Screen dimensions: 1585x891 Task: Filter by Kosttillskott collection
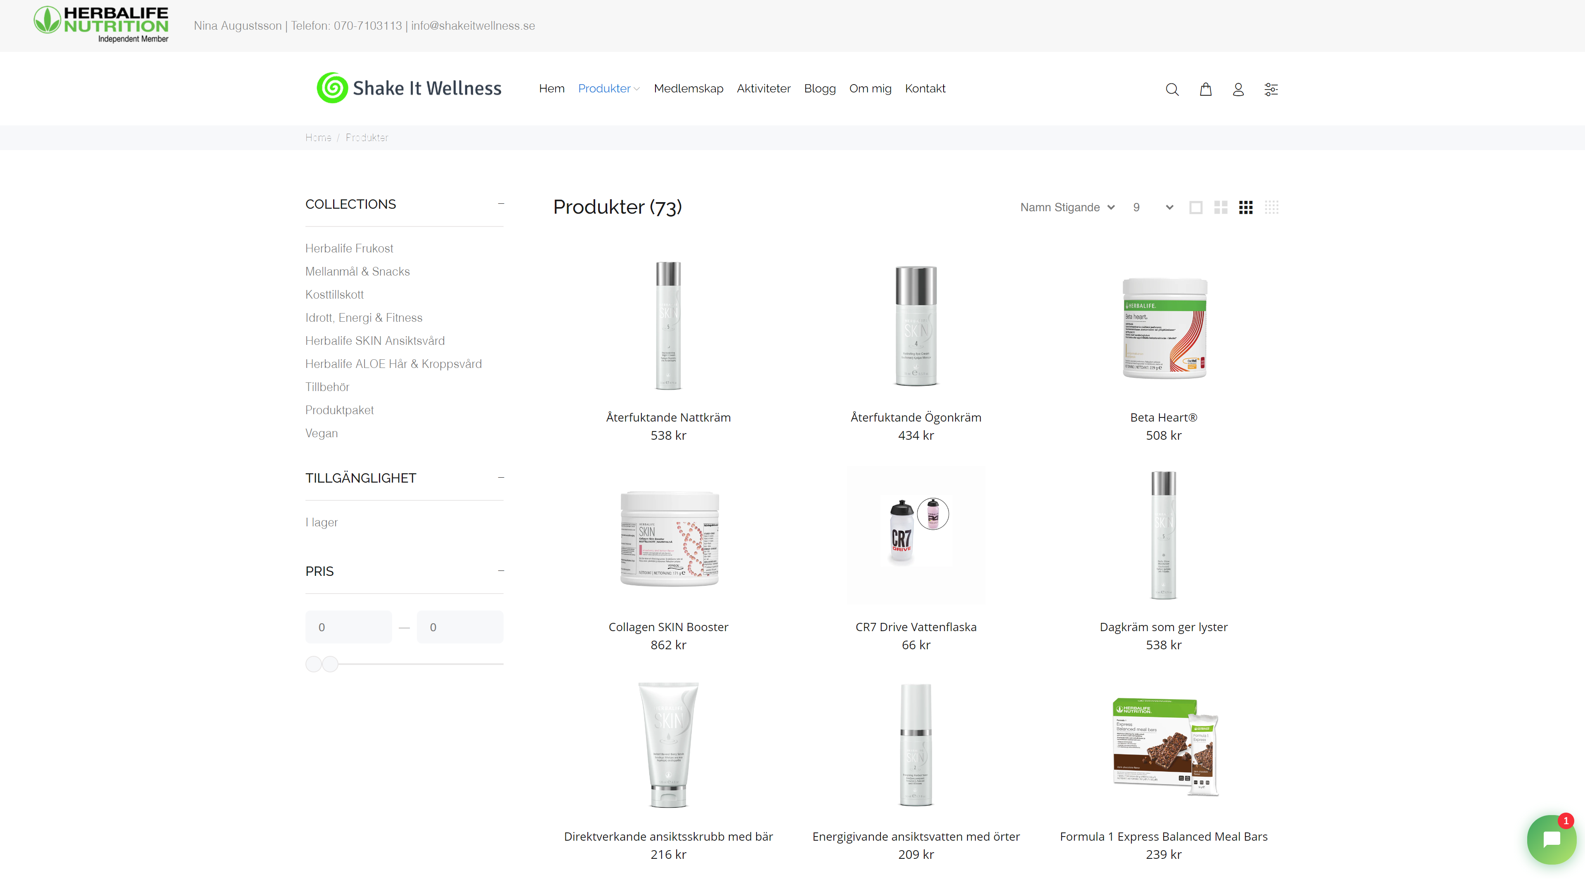pyautogui.click(x=334, y=295)
